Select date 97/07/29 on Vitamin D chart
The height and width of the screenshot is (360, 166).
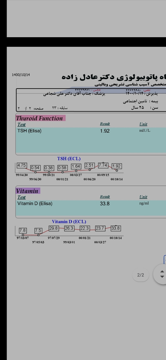(x=53, y=238)
